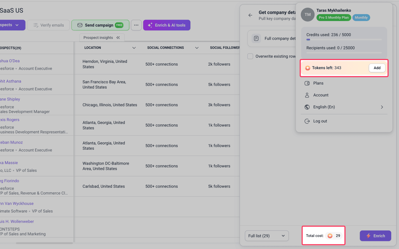Click the Credits used: 236 / 5000 text
Screen dimensions: 399x249
pyautogui.click(x=329, y=35)
